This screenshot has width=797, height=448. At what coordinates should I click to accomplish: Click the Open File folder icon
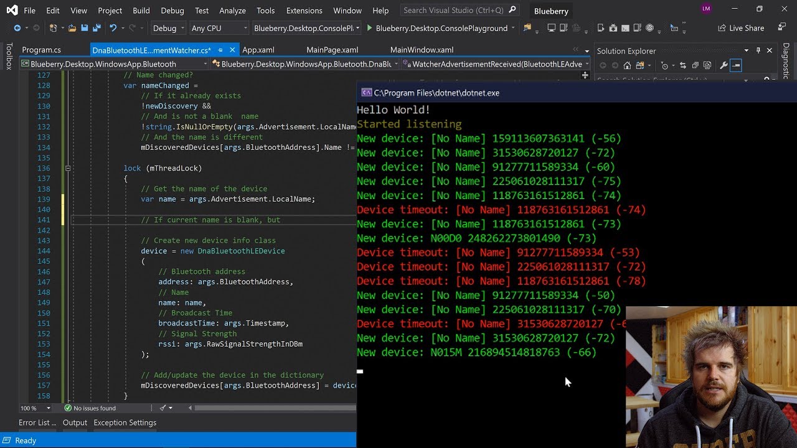click(73, 28)
